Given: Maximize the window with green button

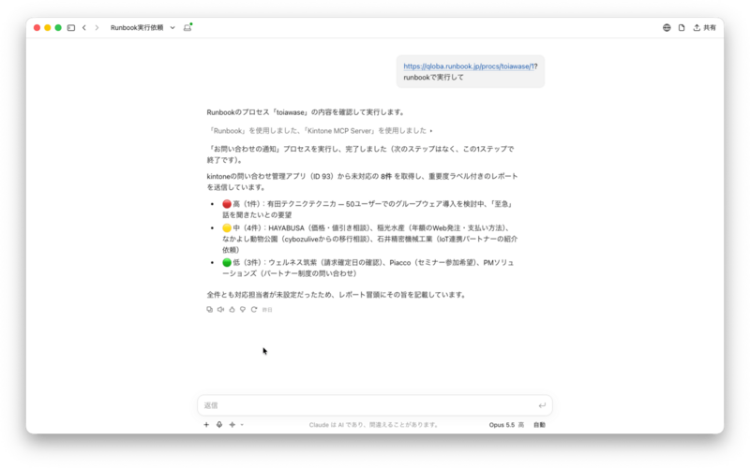Looking at the screenshot, I should [58, 28].
